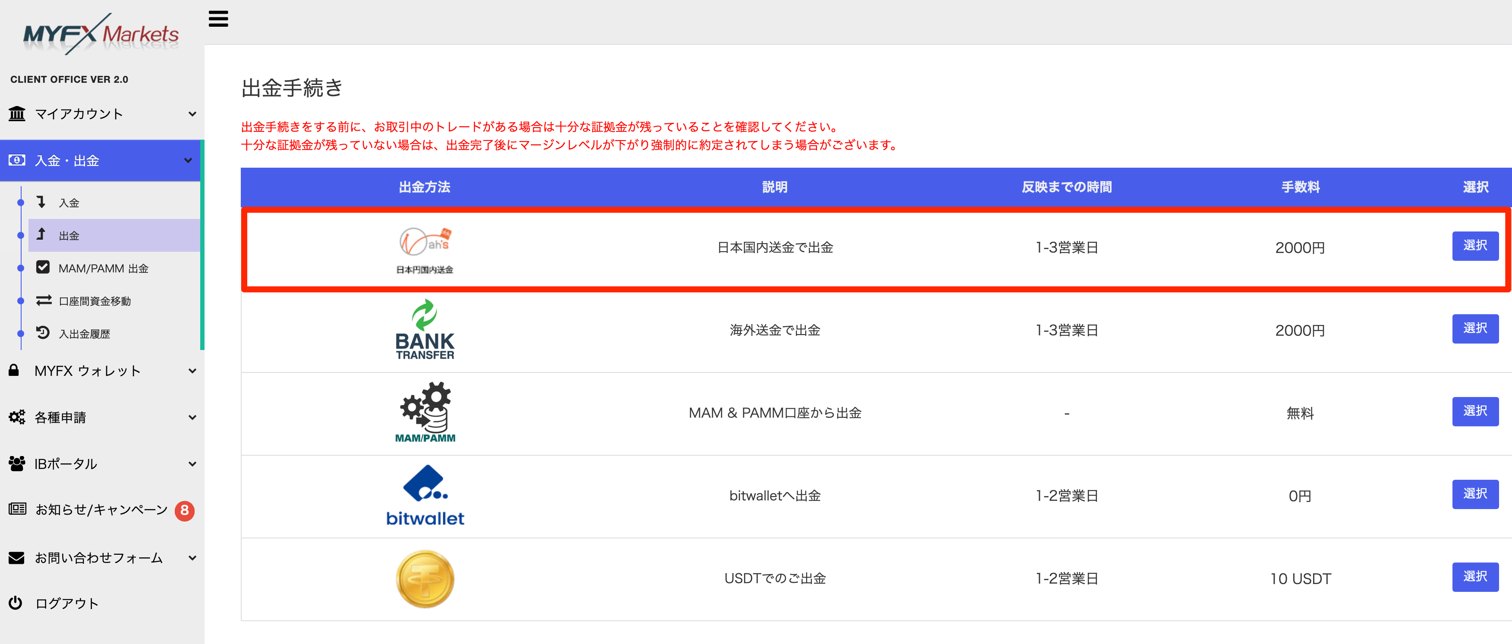Screen dimensions: 1512x644
Task: Click the red notification badge showing 8
Action: [184, 510]
